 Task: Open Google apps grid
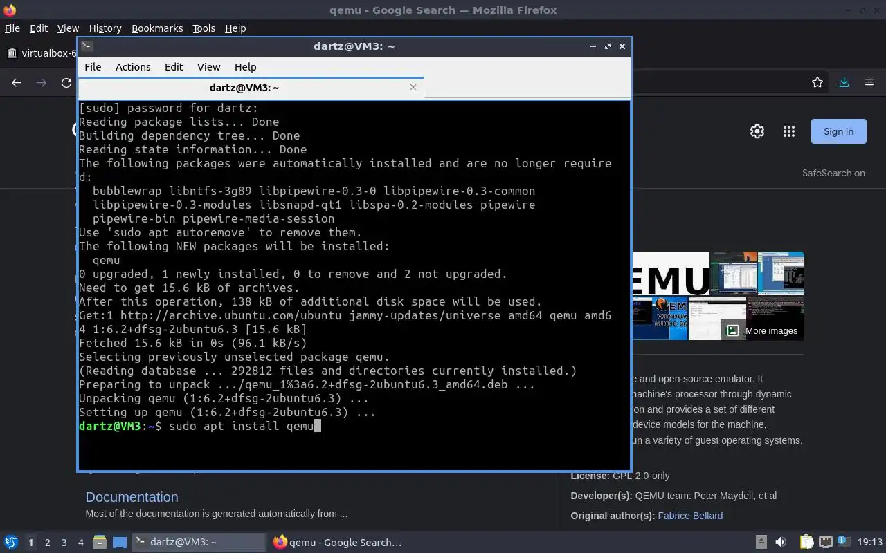pyautogui.click(x=788, y=131)
